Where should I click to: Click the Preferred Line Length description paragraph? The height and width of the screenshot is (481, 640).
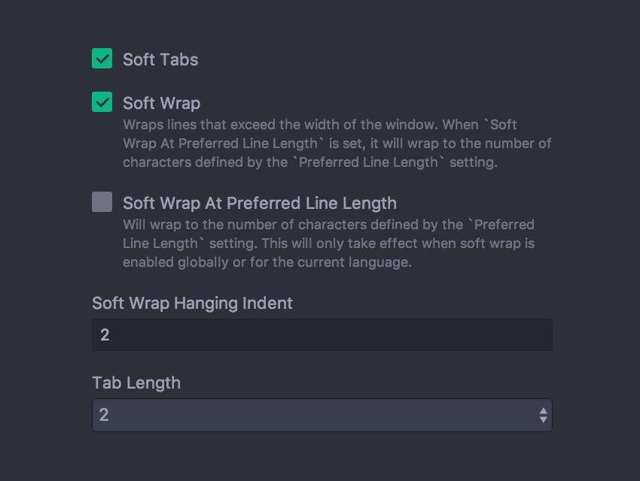point(328,244)
